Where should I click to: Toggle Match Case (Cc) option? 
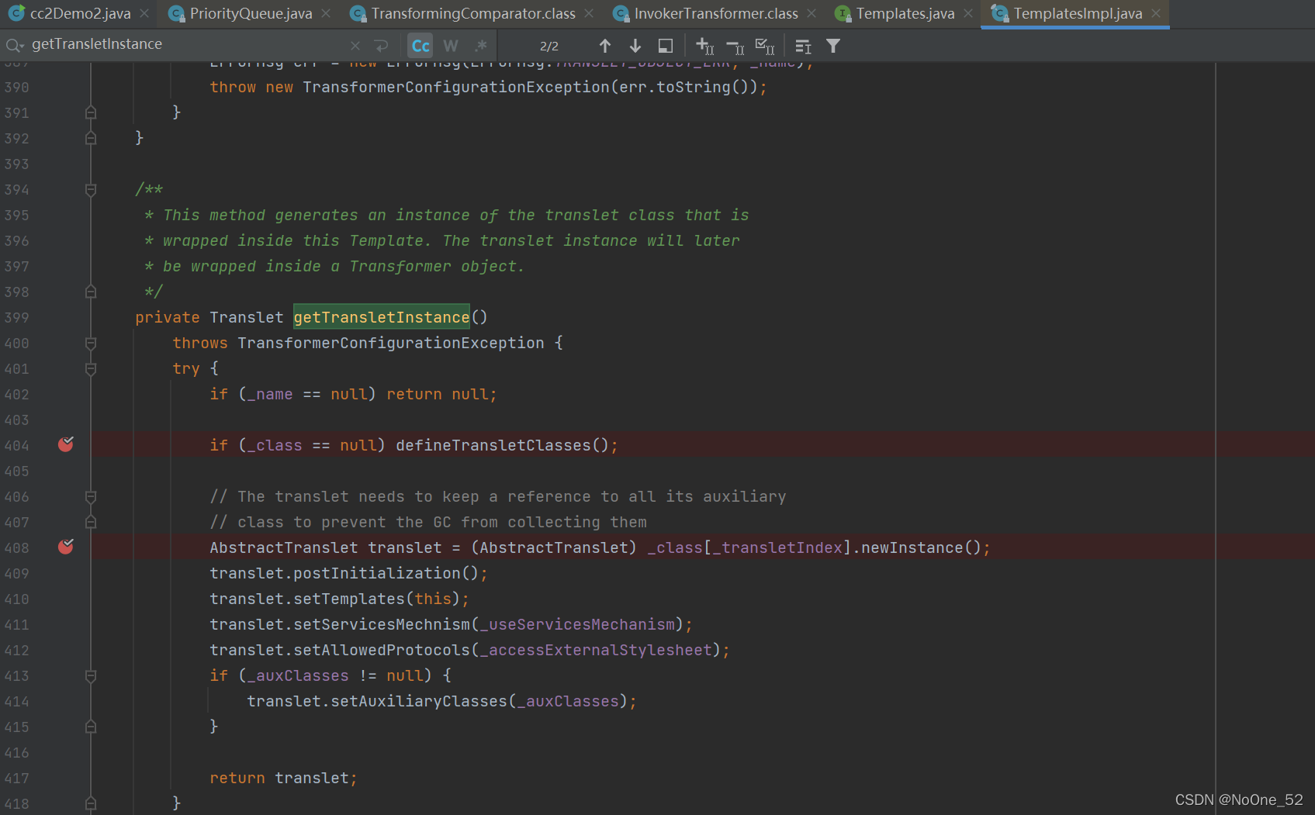point(420,46)
